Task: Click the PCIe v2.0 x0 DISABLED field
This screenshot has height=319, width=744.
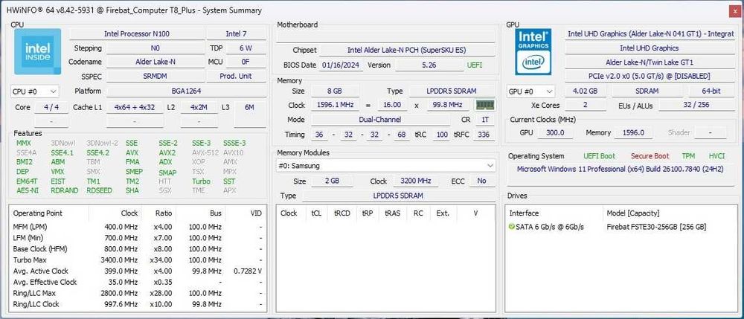Action: pyautogui.click(x=650, y=76)
